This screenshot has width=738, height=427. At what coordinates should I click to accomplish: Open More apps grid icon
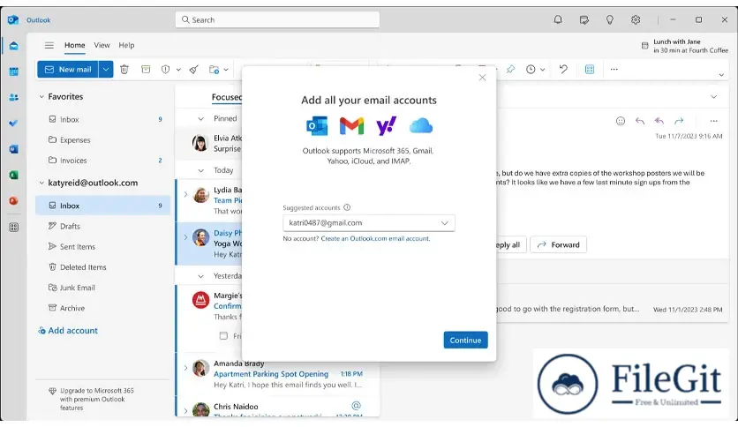[x=13, y=227]
